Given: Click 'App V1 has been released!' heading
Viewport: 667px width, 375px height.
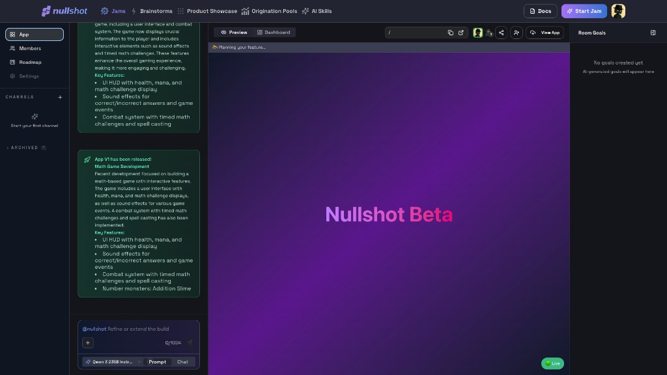Looking at the screenshot, I should click(x=123, y=159).
